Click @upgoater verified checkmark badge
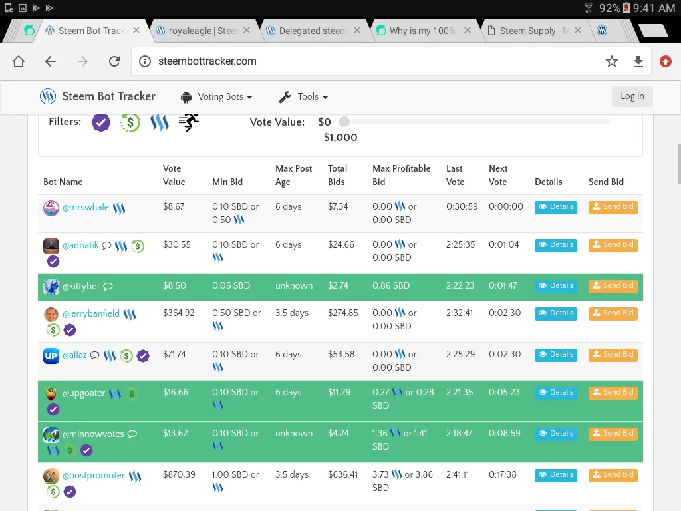 [x=53, y=409]
